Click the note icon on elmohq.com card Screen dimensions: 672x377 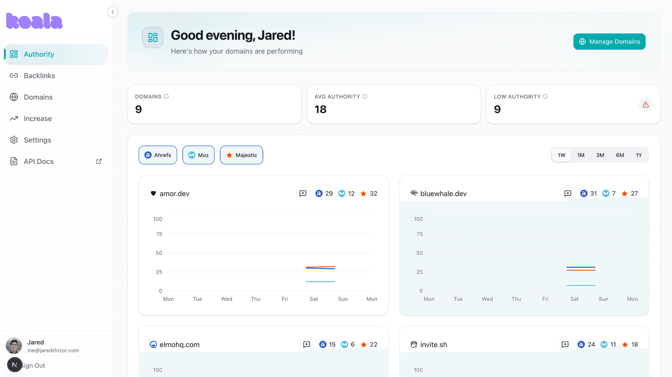tap(307, 344)
